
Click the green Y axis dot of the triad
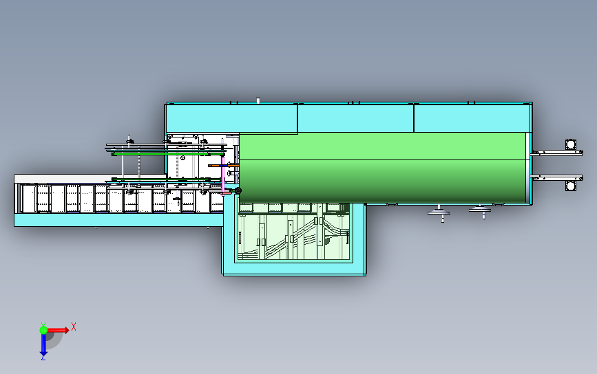point(43,330)
